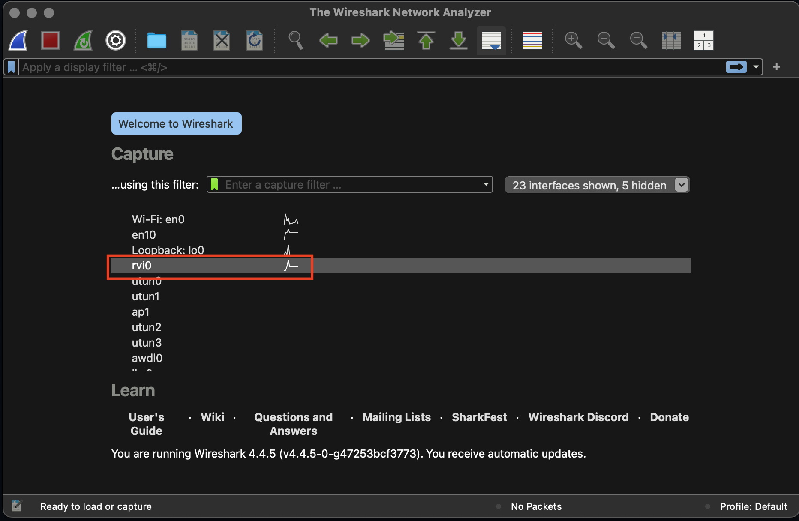This screenshot has width=799, height=521.
Task: Click the find packet magnifier icon
Action: click(295, 41)
